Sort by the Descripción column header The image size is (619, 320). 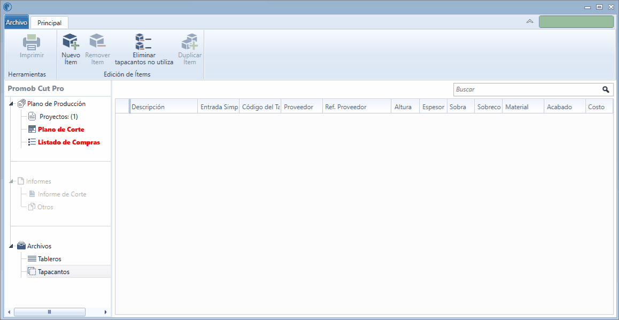tap(164, 106)
